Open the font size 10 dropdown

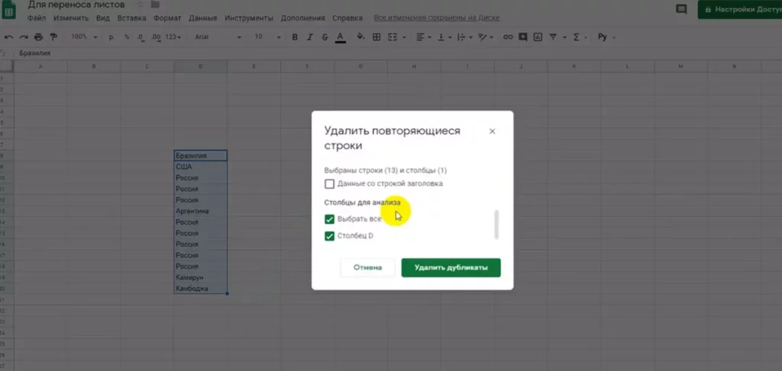267,37
